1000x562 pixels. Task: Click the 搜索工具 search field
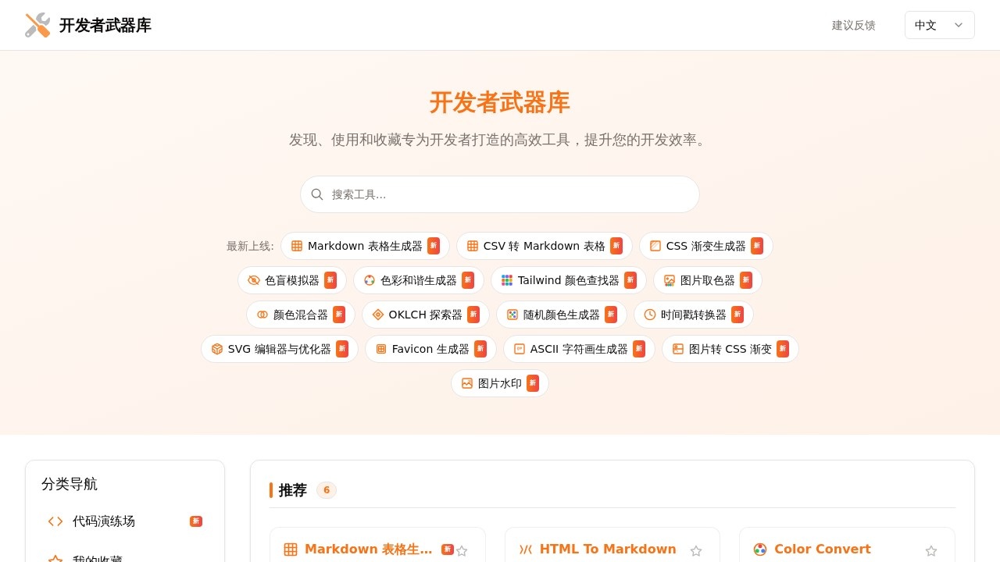coord(499,194)
